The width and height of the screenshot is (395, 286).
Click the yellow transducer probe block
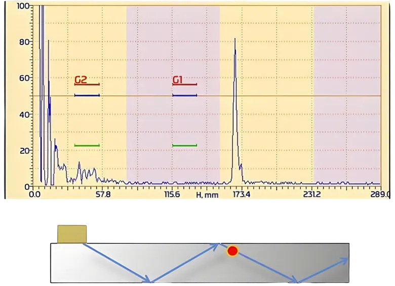(x=72, y=234)
